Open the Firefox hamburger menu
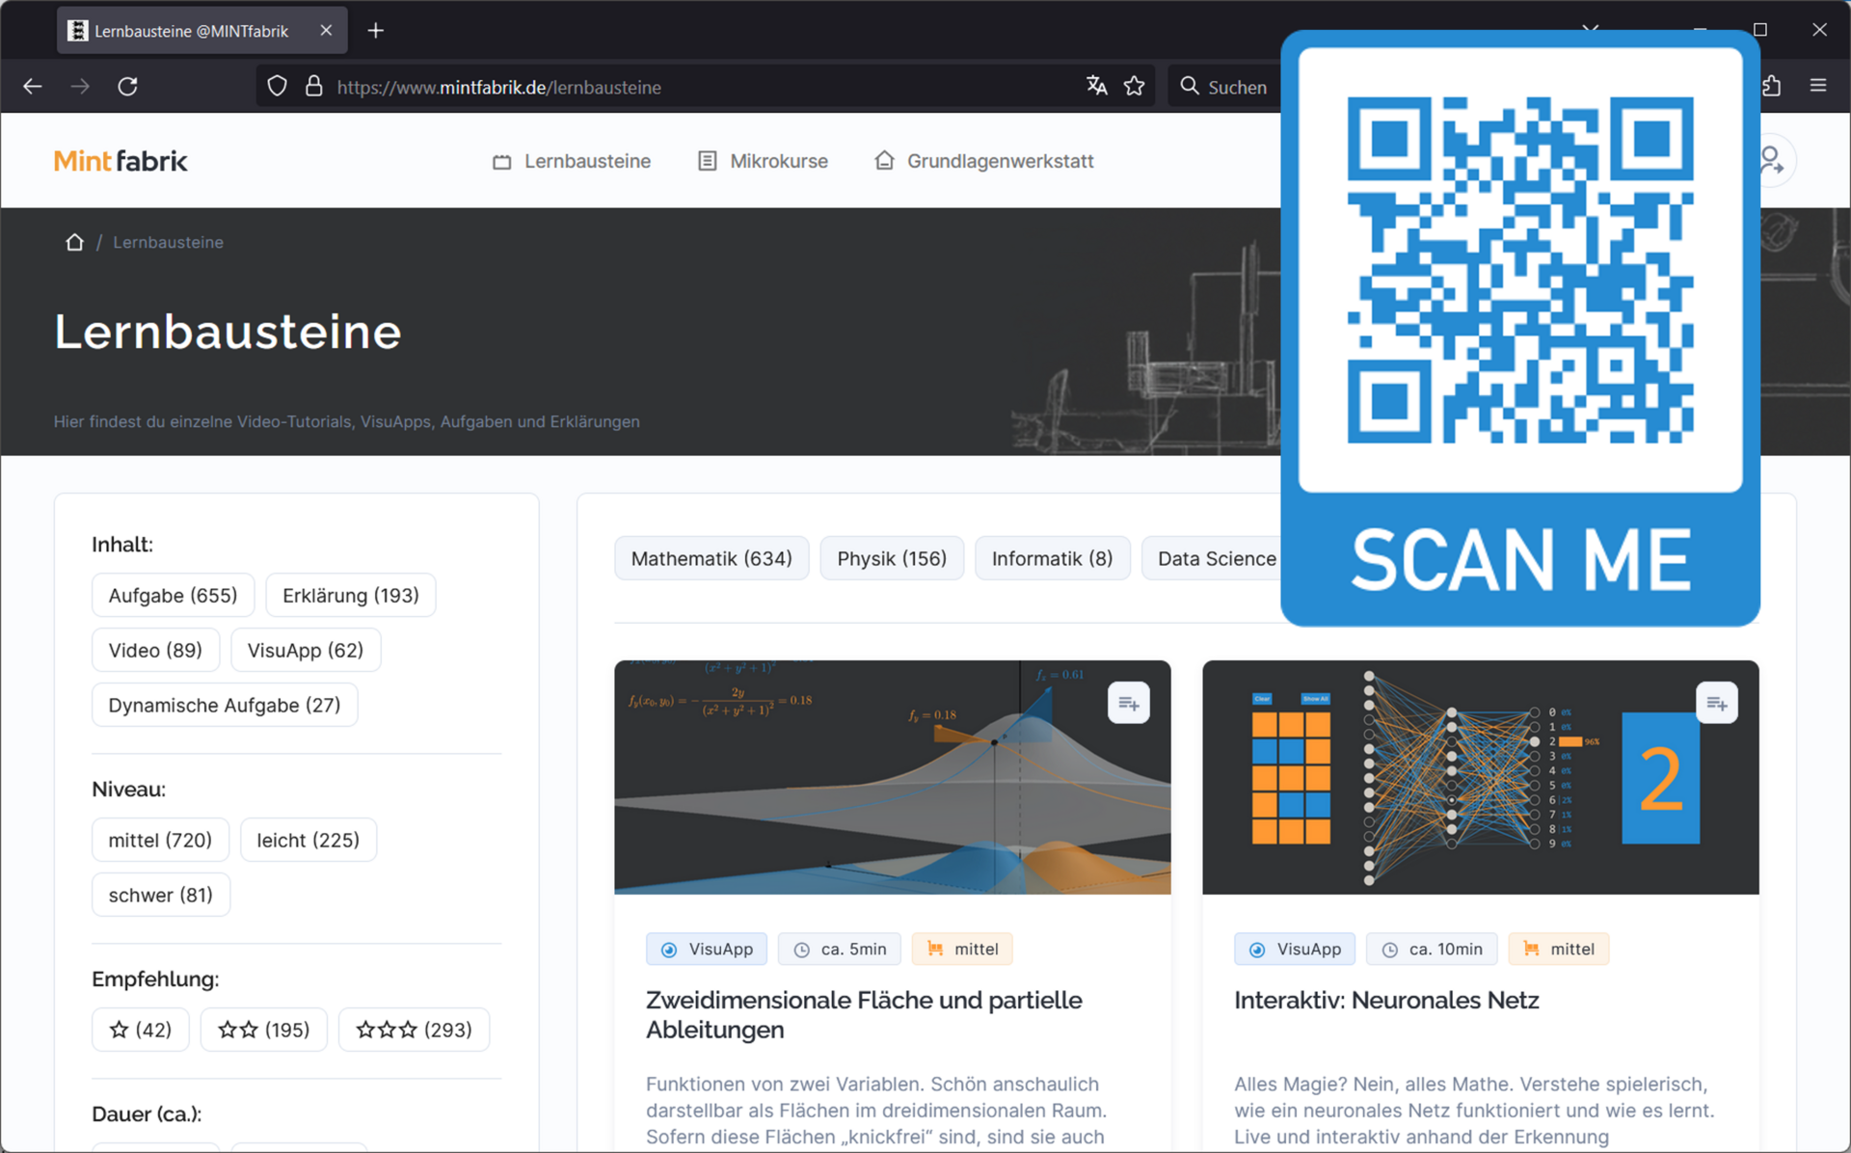The image size is (1851, 1153). point(1818,86)
